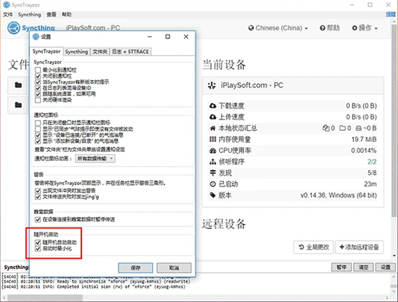Enable 最小化到通知栏 checkbox
The width and height of the screenshot is (398, 302).
pos(38,70)
